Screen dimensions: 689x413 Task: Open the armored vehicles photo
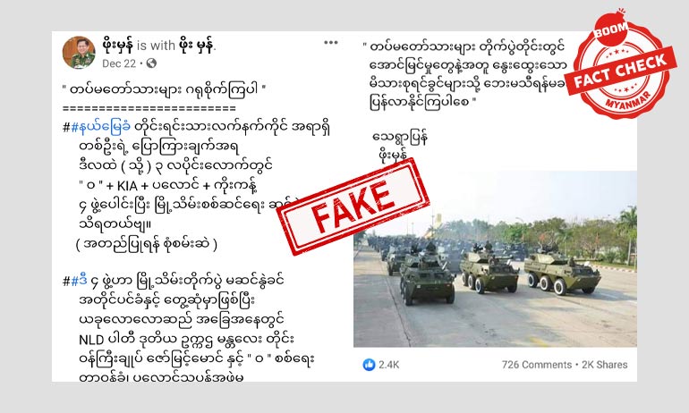pyautogui.click(x=495, y=259)
